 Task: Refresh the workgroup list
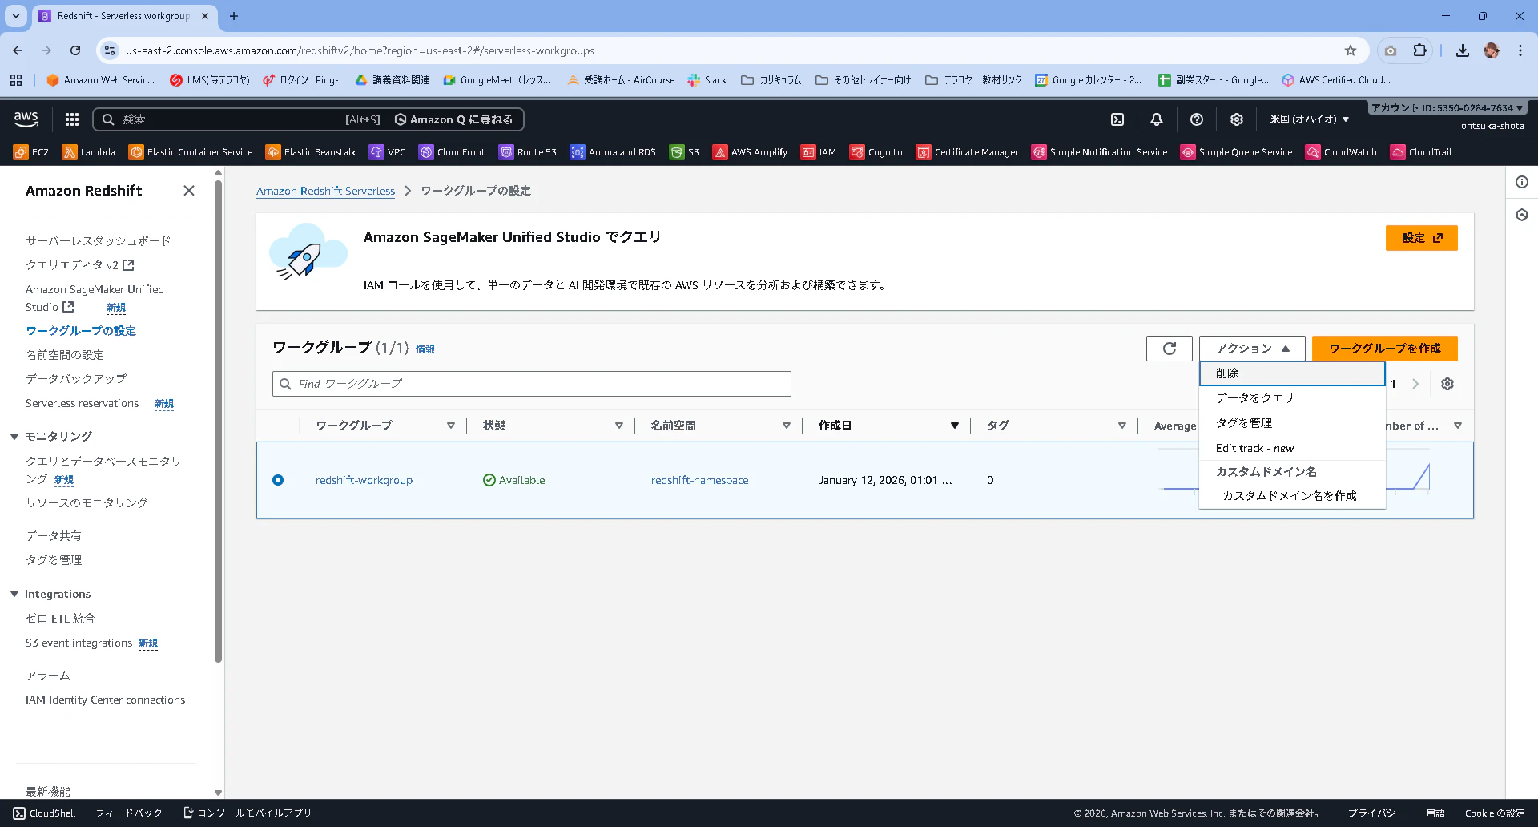(1170, 349)
